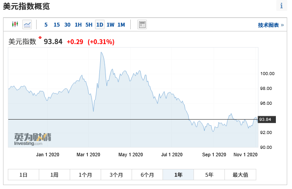Select the 3个月 time range tab
This screenshot has width=292, height=189.
[x=116, y=175]
